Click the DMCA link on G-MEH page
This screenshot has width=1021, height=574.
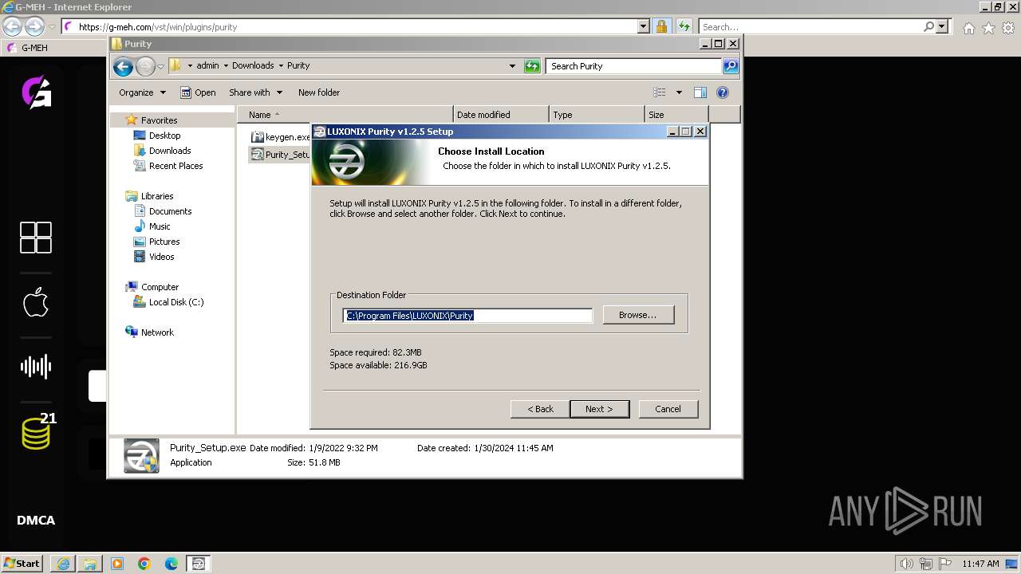pos(36,521)
